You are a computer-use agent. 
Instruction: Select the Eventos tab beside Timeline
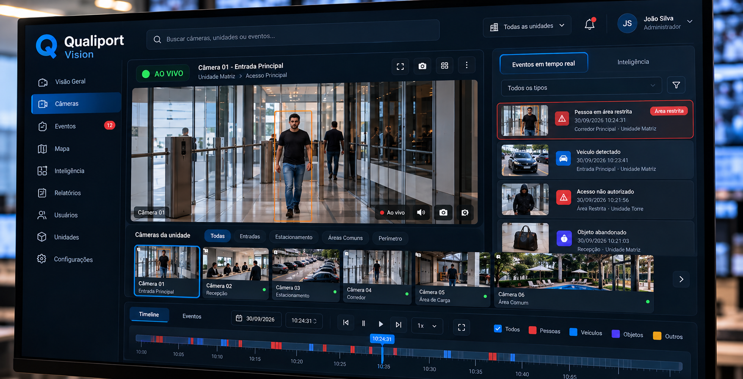tap(192, 316)
